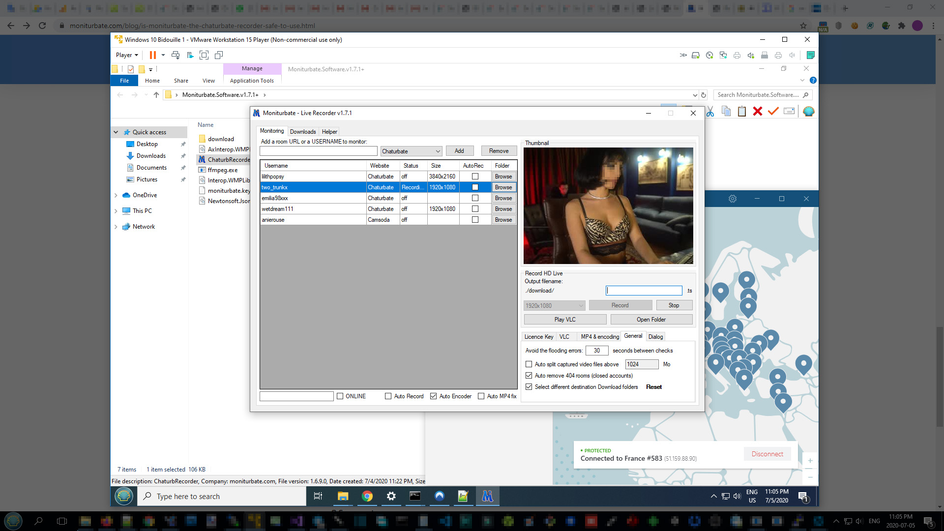Click the Record button to start recording
This screenshot has width=944, height=531.
(619, 305)
